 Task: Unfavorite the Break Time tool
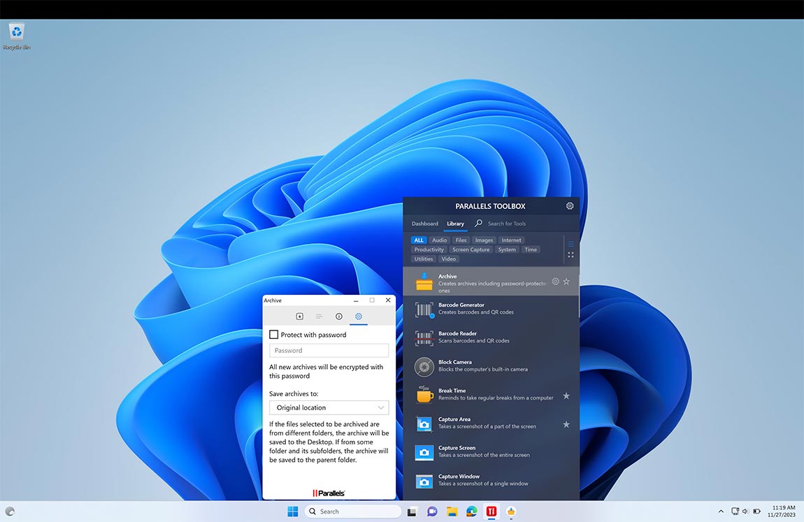pyautogui.click(x=566, y=394)
